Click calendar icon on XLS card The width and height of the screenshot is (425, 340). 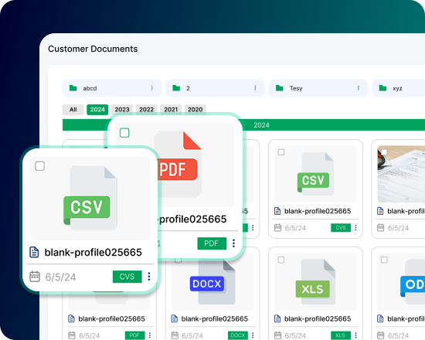coord(278,335)
